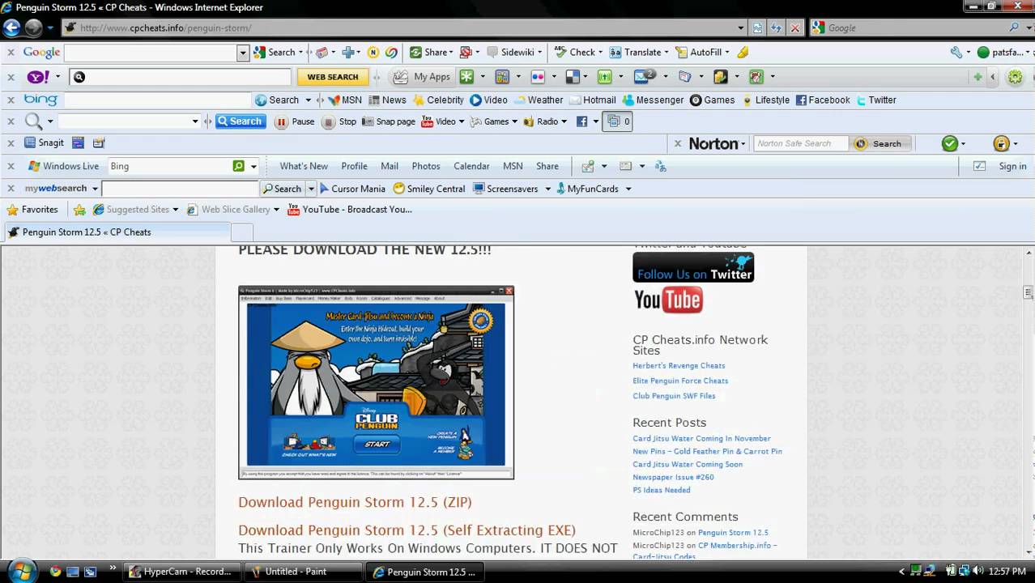Click Download Penguin Storm 12.5 (ZIP) link

[x=355, y=502]
